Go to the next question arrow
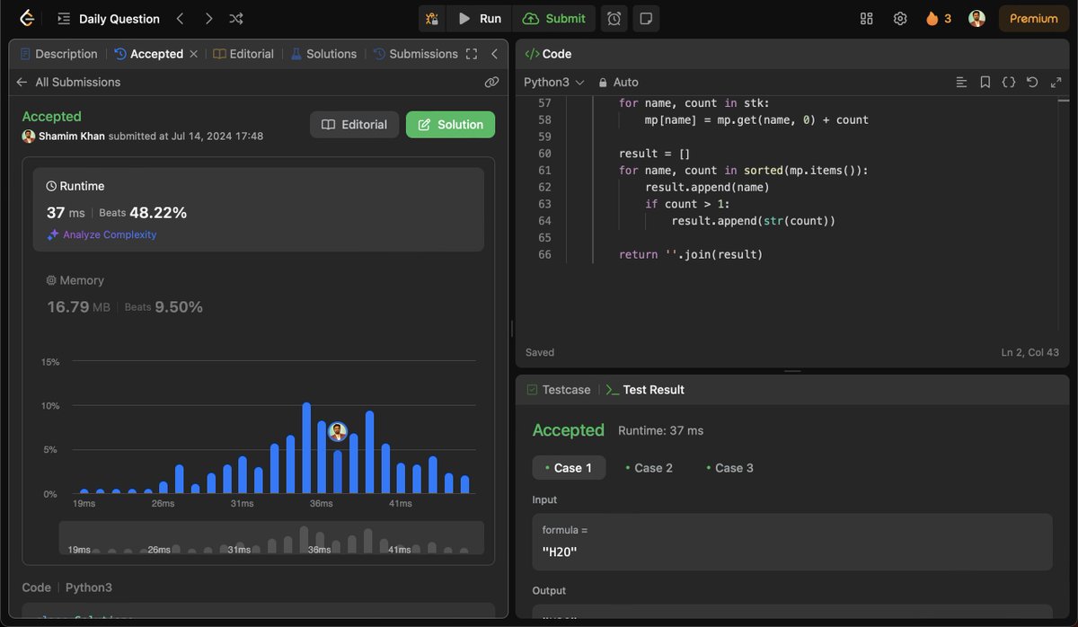1078x627 pixels. pyautogui.click(x=208, y=19)
